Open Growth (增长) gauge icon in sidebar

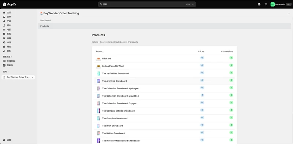click(x=4, y=30)
